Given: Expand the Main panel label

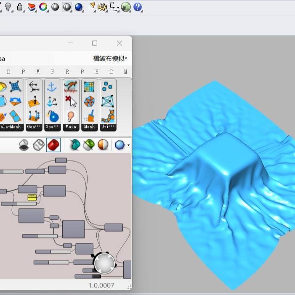Looking at the screenshot, I should pyautogui.click(x=71, y=127).
